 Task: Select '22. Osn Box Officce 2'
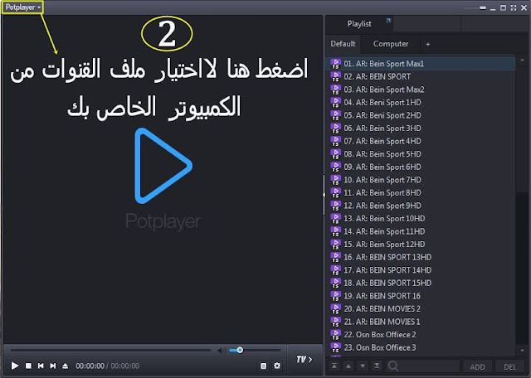[x=422, y=334]
